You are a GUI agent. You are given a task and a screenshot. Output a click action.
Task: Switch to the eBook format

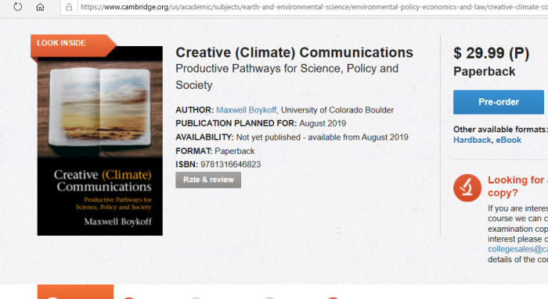[x=509, y=140]
